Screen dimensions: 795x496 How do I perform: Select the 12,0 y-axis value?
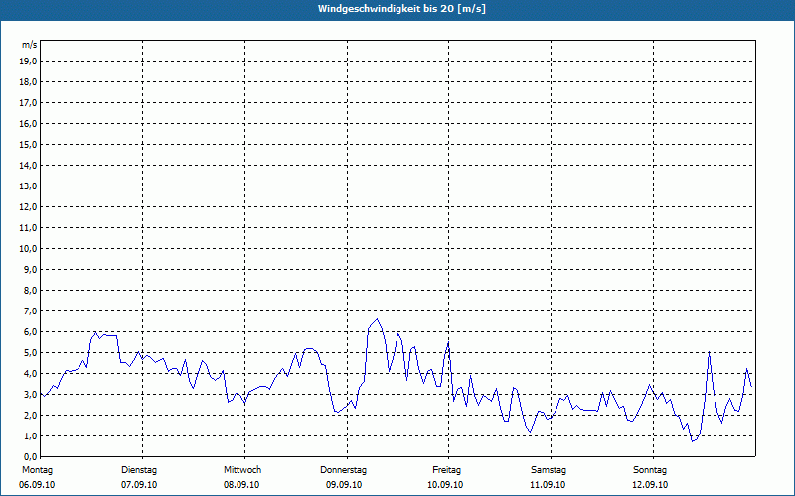[29, 206]
